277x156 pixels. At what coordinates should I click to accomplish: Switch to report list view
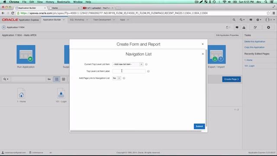pyautogui.click(x=64, y=79)
